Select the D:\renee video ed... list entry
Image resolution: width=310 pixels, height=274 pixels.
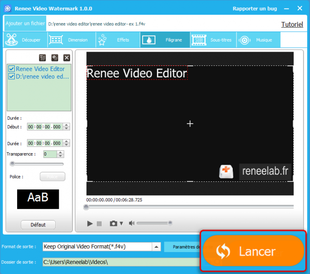click(42, 76)
